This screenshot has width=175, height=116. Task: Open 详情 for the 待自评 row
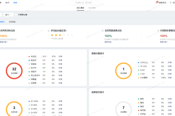(60, 72)
